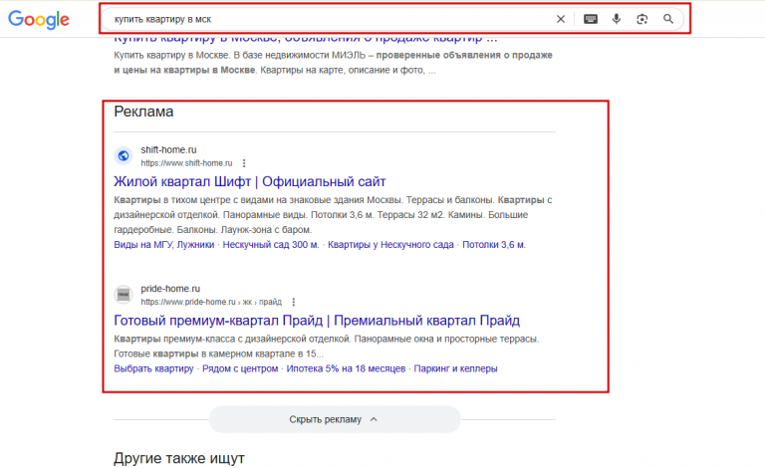Open Готовый премиум-квартал Прайд ad link
Viewport: 765px width, 468px height.
(x=317, y=321)
